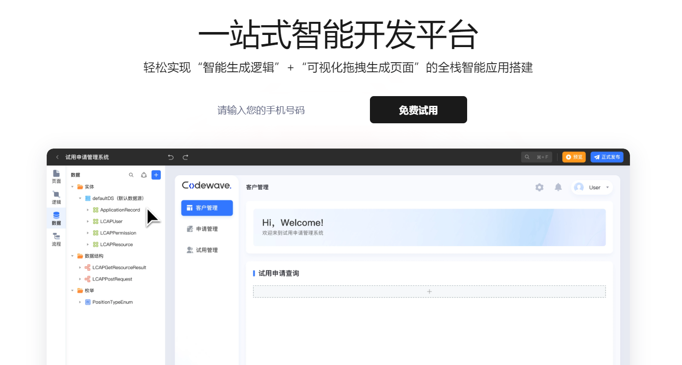Open the User dropdown arrow
682x365 pixels.
point(607,187)
